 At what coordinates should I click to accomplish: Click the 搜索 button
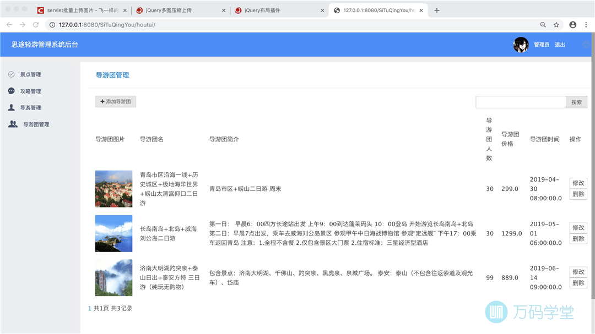(x=576, y=102)
